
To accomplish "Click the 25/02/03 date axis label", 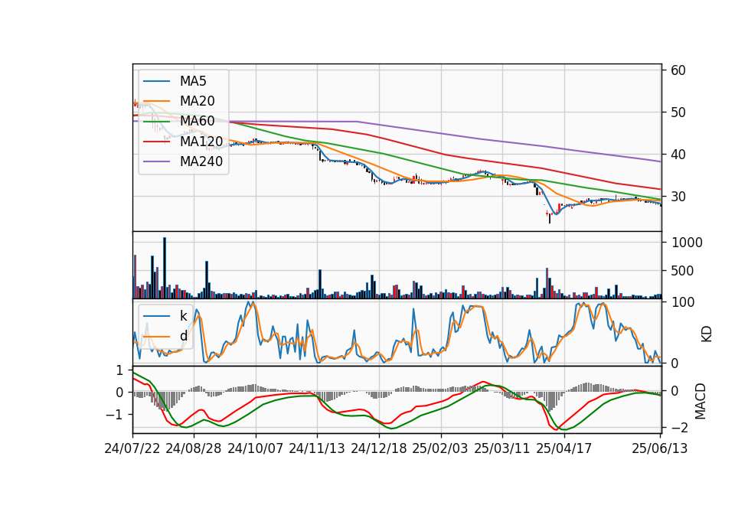I will (440, 448).
